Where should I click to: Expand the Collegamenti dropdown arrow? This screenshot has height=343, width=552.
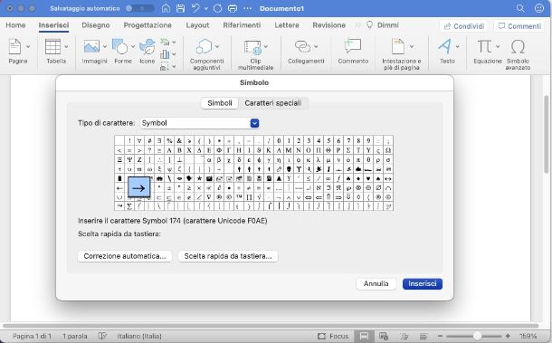[316, 46]
